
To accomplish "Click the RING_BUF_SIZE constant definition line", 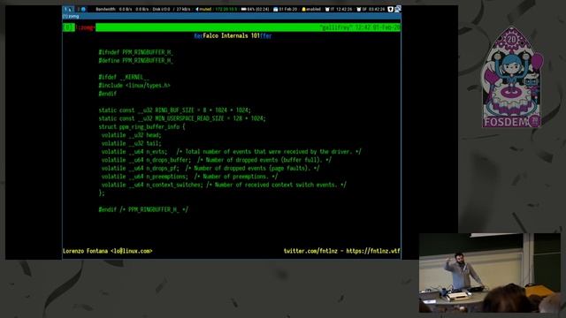I will pos(175,110).
